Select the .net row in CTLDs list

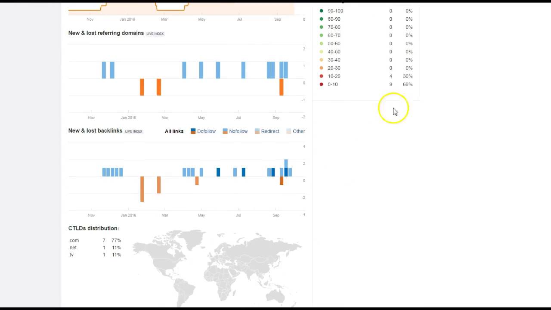click(x=95, y=248)
